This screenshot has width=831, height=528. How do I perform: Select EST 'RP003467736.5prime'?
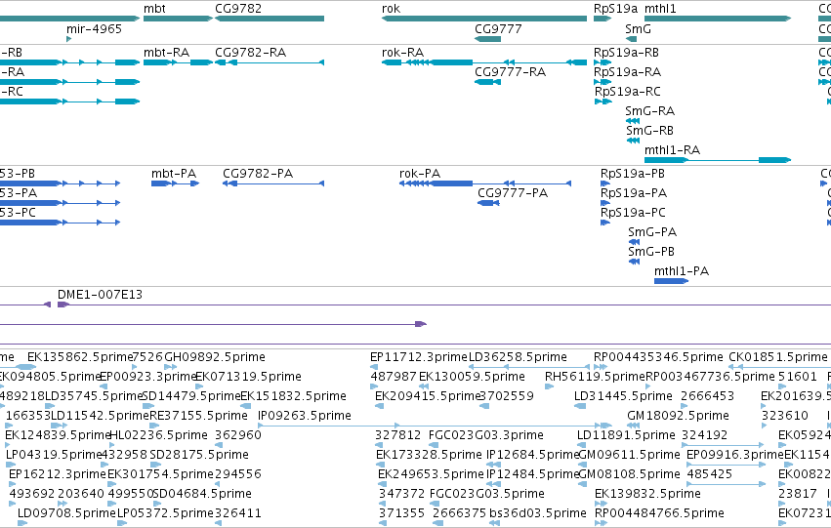coord(710,377)
